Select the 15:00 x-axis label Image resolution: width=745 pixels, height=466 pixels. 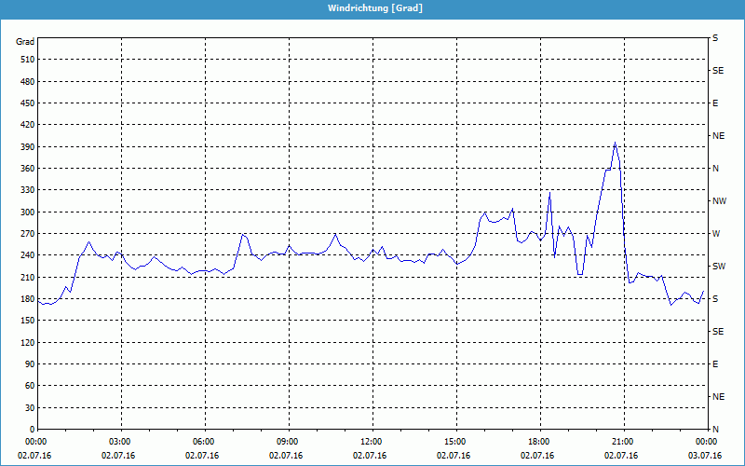[x=455, y=442]
